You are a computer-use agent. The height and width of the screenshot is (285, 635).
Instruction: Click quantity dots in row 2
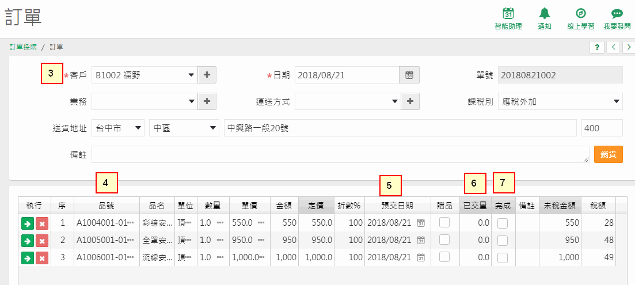[220, 240]
